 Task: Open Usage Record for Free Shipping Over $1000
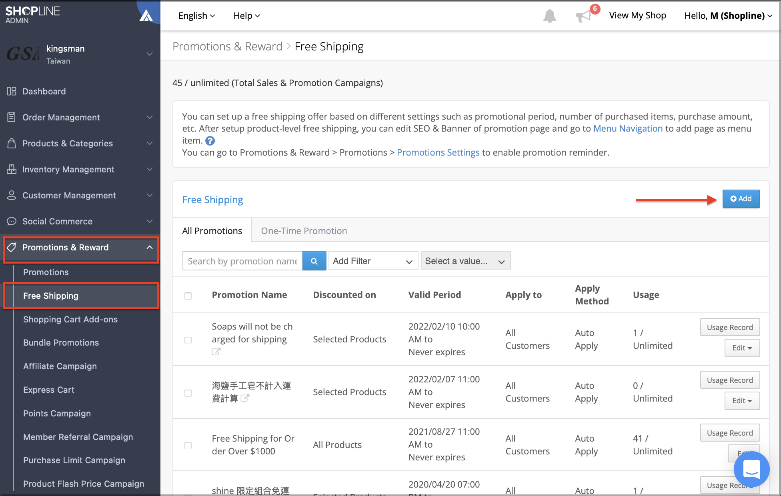point(730,433)
